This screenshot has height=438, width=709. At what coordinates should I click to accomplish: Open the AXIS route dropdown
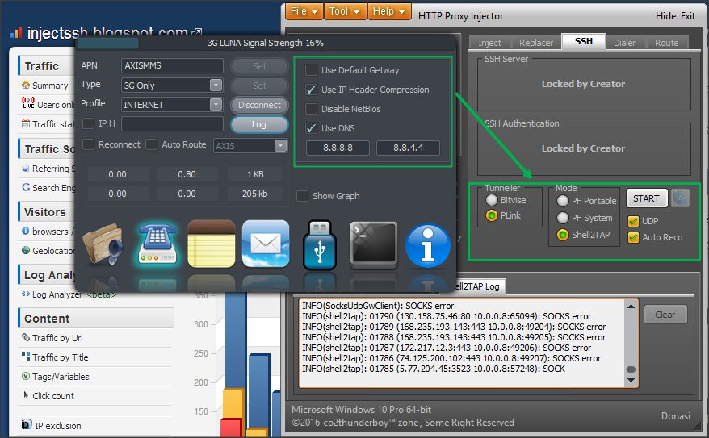pos(280,145)
